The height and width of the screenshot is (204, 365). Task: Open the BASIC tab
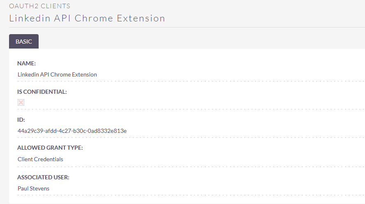[24, 42]
